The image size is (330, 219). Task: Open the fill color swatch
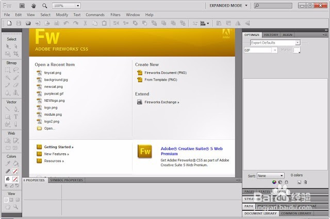(15, 179)
